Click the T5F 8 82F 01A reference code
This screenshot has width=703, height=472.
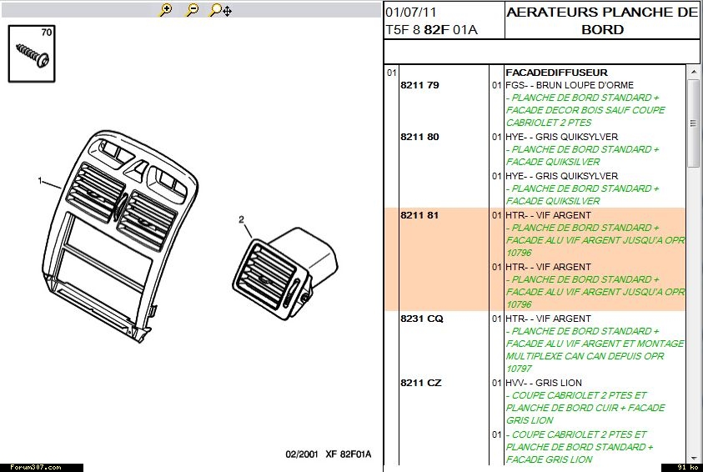pyautogui.click(x=430, y=29)
